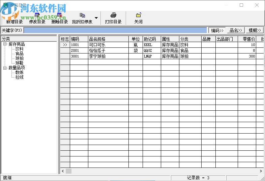Click the 可口可乐 product name cell
265x181 pixels.
click(108, 45)
